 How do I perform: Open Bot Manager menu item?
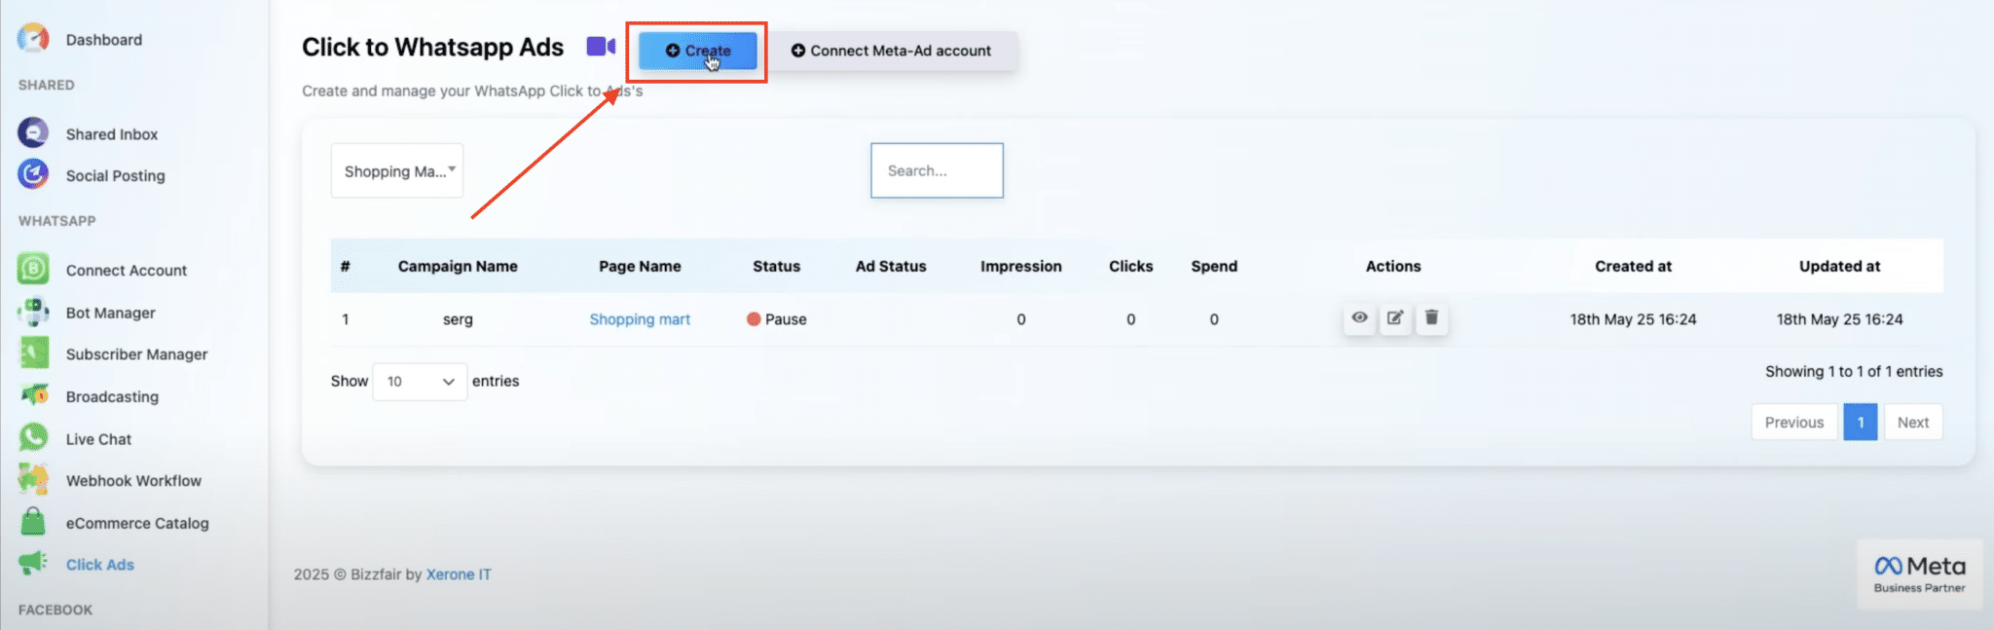111,313
